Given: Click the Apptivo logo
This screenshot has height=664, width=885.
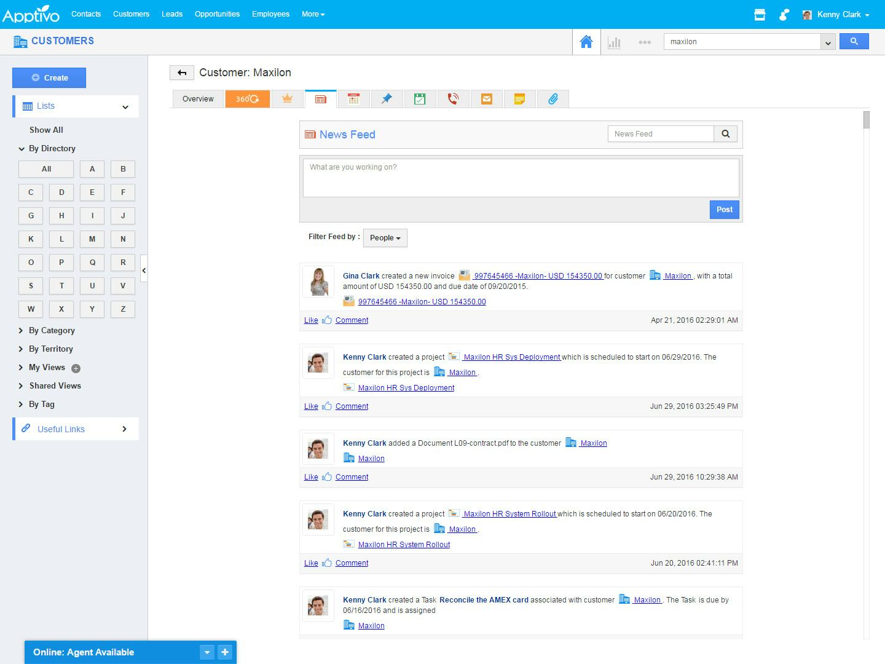Looking at the screenshot, I should (x=31, y=14).
